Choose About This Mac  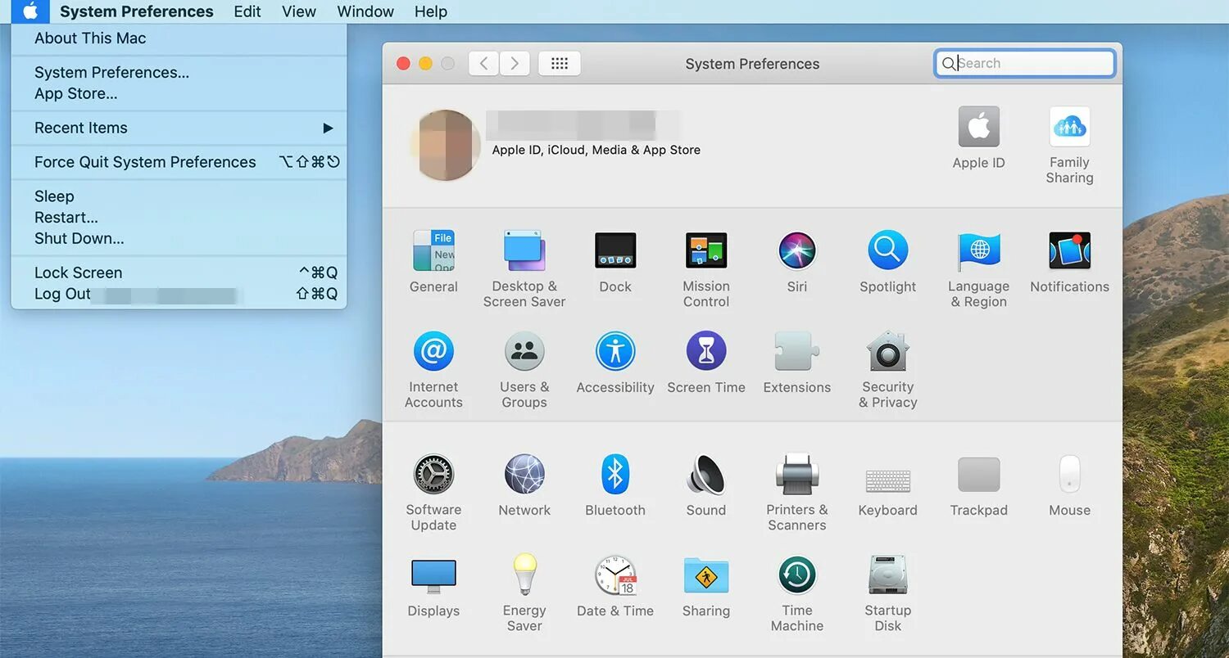(179, 38)
